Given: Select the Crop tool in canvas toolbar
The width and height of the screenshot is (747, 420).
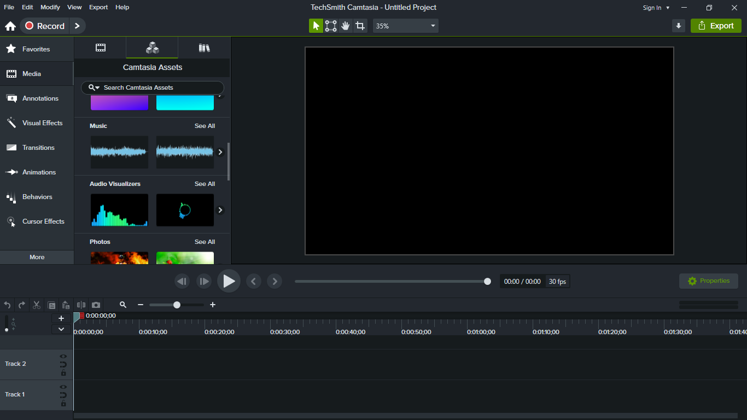Looking at the screenshot, I should [x=360, y=26].
